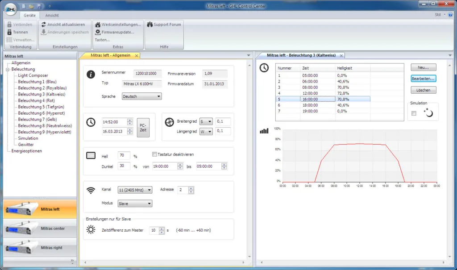
Task: Click the Trennen disconnect icon
Action: click(x=9, y=32)
